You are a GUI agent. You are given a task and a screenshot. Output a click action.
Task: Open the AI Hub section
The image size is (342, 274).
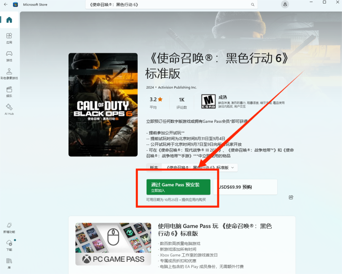point(9,109)
